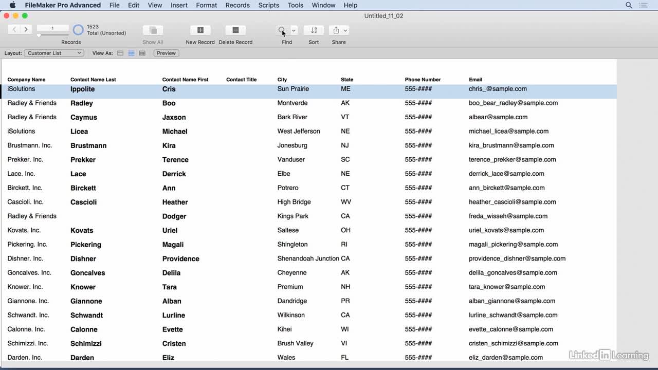
Task: Click the Contact Title column header
Action: tap(241, 80)
